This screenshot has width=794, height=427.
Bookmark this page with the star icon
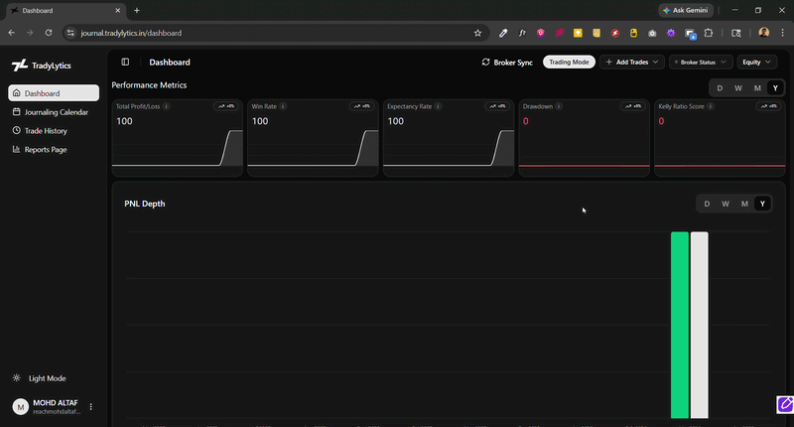point(477,33)
